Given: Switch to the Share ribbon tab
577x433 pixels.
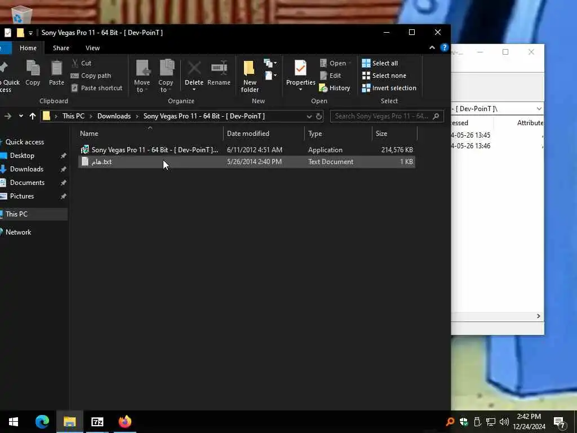Looking at the screenshot, I should [x=61, y=48].
